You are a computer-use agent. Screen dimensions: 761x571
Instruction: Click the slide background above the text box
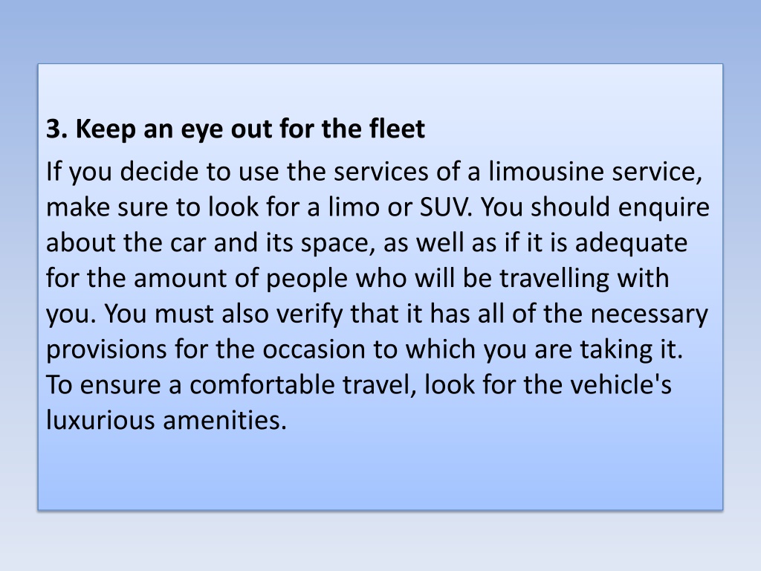click(380, 30)
